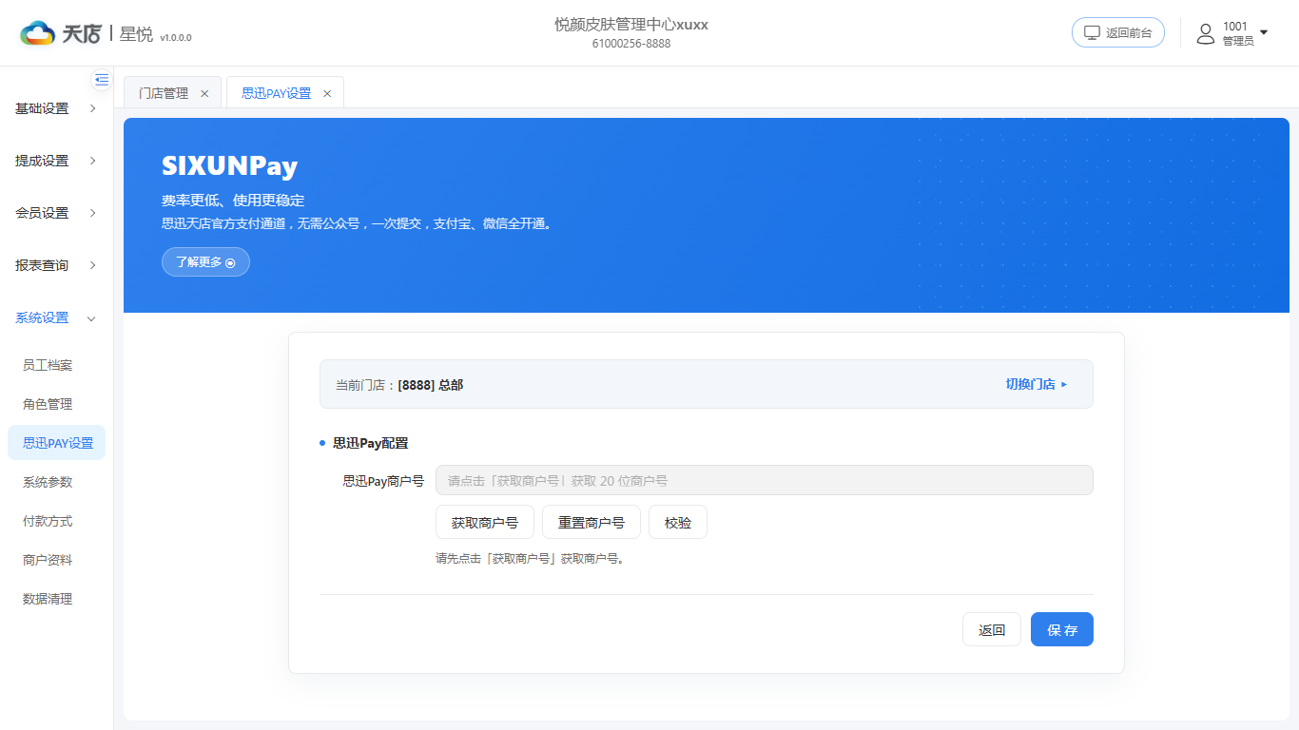Click the 重置商户号 button
Viewport: 1299px width, 730px height.
pyautogui.click(x=591, y=523)
